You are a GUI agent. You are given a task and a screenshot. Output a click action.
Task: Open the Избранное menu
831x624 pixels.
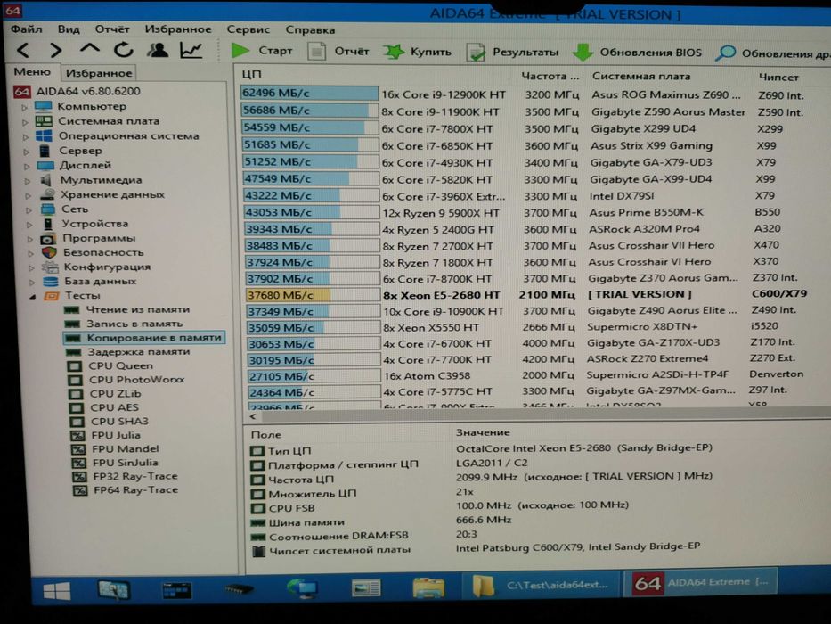click(x=178, y=29)
